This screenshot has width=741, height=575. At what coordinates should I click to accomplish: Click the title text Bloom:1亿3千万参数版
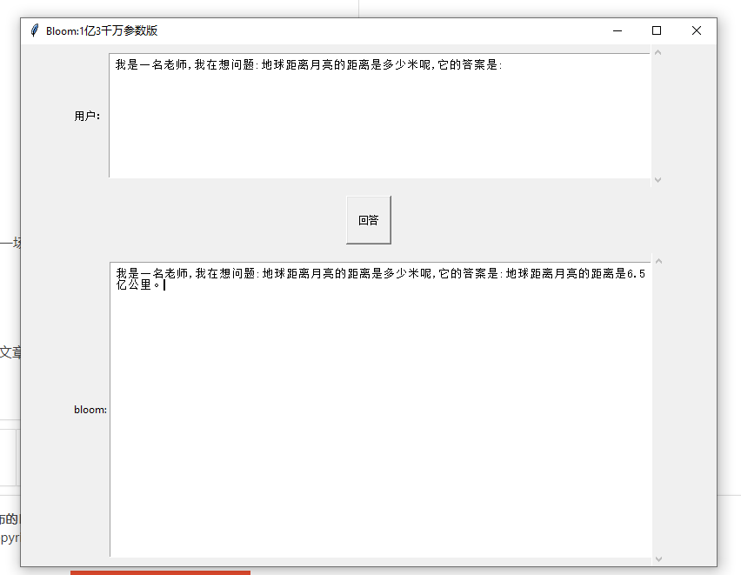[102, 30]
